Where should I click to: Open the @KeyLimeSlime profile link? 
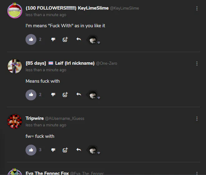[x=124, y=8]
